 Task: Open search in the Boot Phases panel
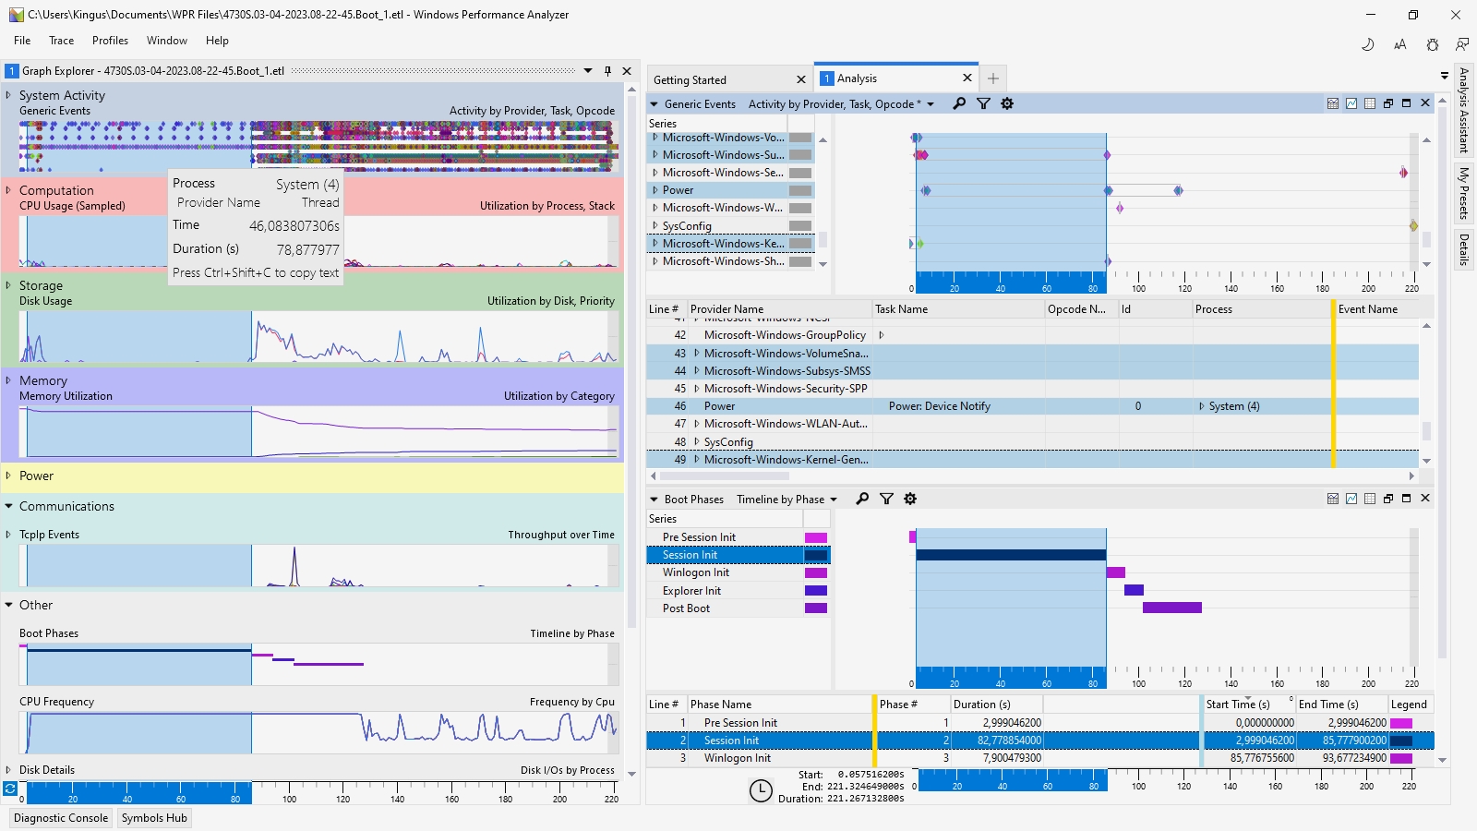(862, 499)
